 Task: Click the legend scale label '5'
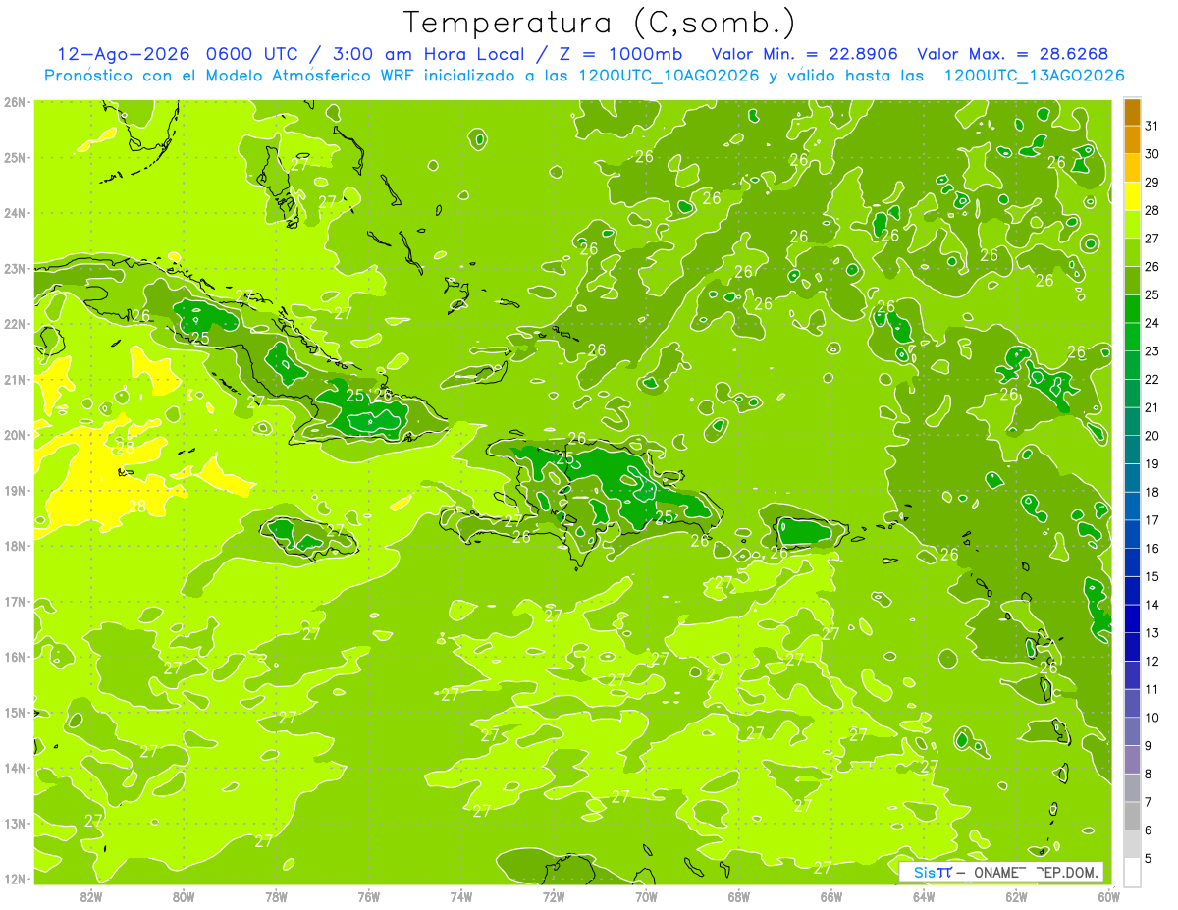[x=1150, y=858]
